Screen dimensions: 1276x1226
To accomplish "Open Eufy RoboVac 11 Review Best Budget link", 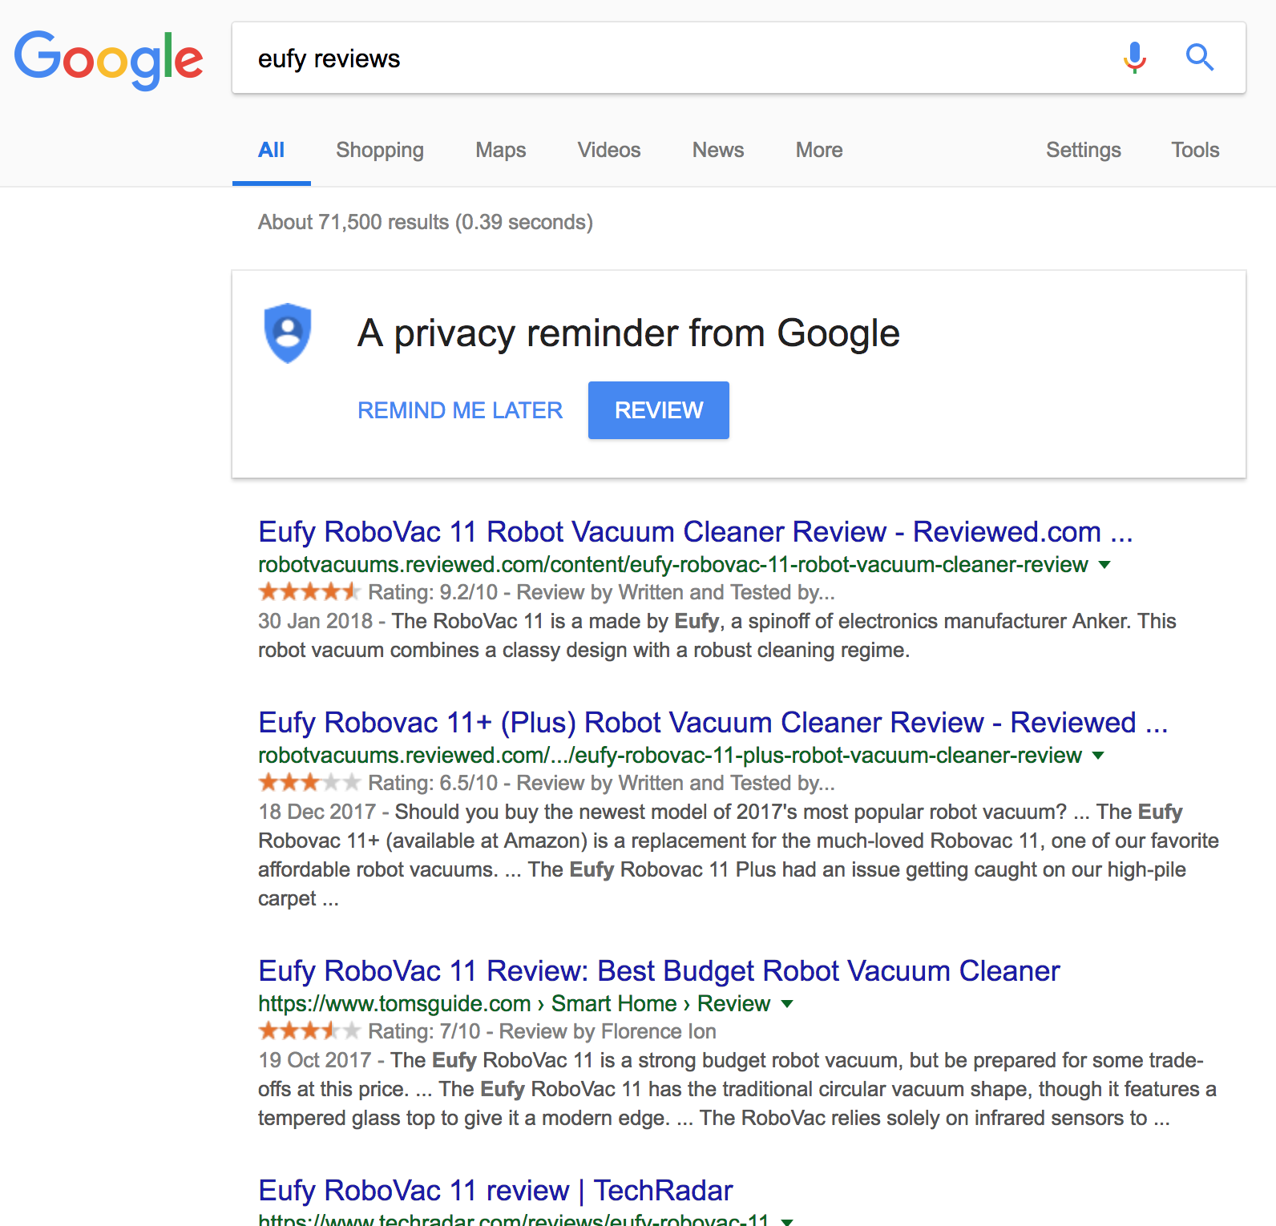I will pos(659,971).
